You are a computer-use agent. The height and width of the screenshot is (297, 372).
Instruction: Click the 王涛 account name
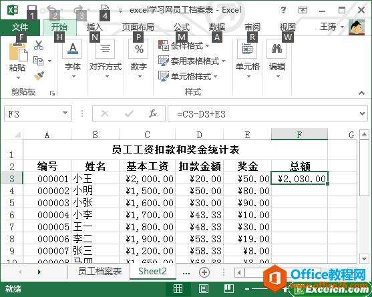coord(328,27)
